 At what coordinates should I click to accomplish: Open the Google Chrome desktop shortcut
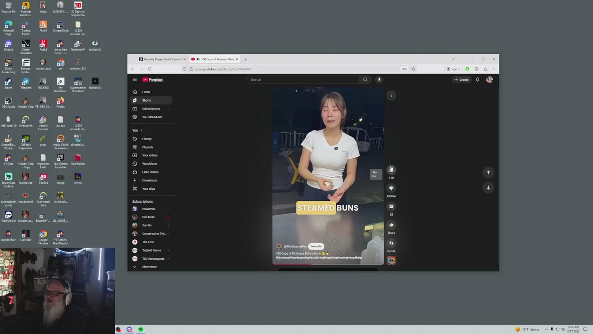pos(43,238)
